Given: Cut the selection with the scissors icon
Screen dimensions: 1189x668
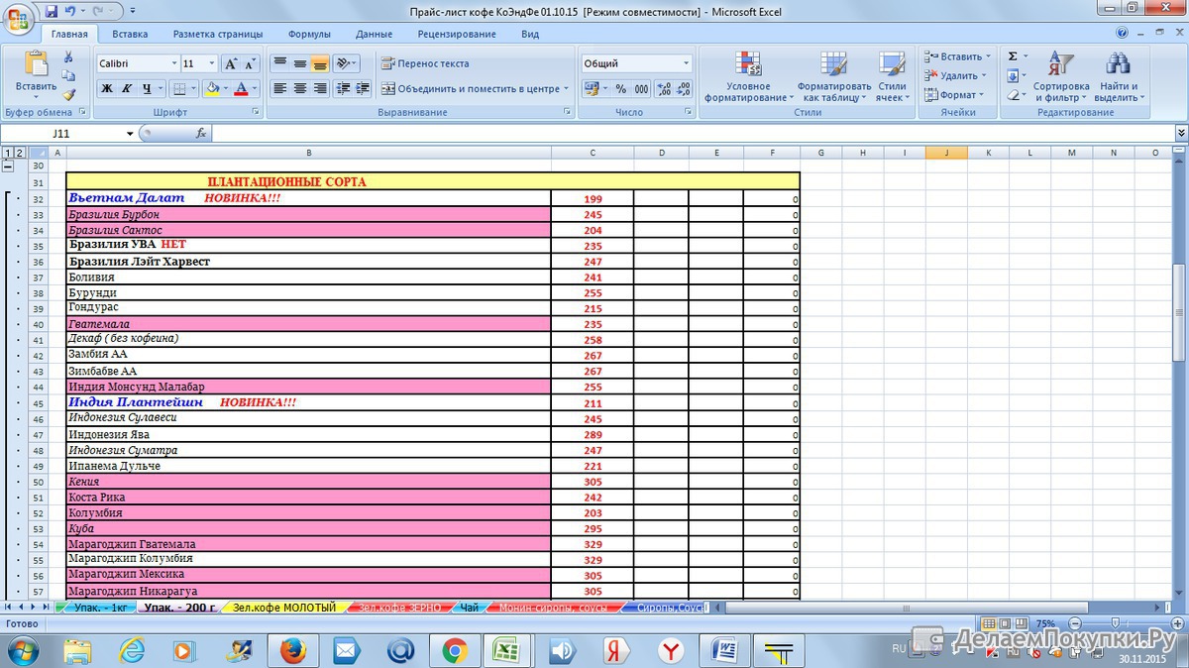Looking at the screenshot, I should [68, 56].
